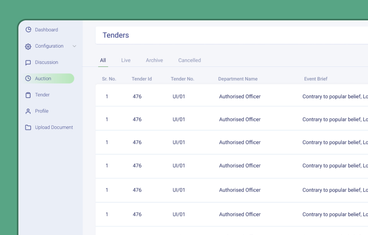Viewport: 368px width, 235px height.
Task: Switch to the All tab
Action: coord(103,60)
